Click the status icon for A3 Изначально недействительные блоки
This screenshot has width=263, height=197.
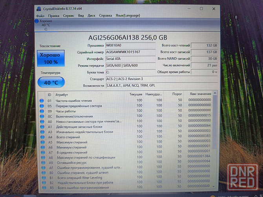point(42,132)
